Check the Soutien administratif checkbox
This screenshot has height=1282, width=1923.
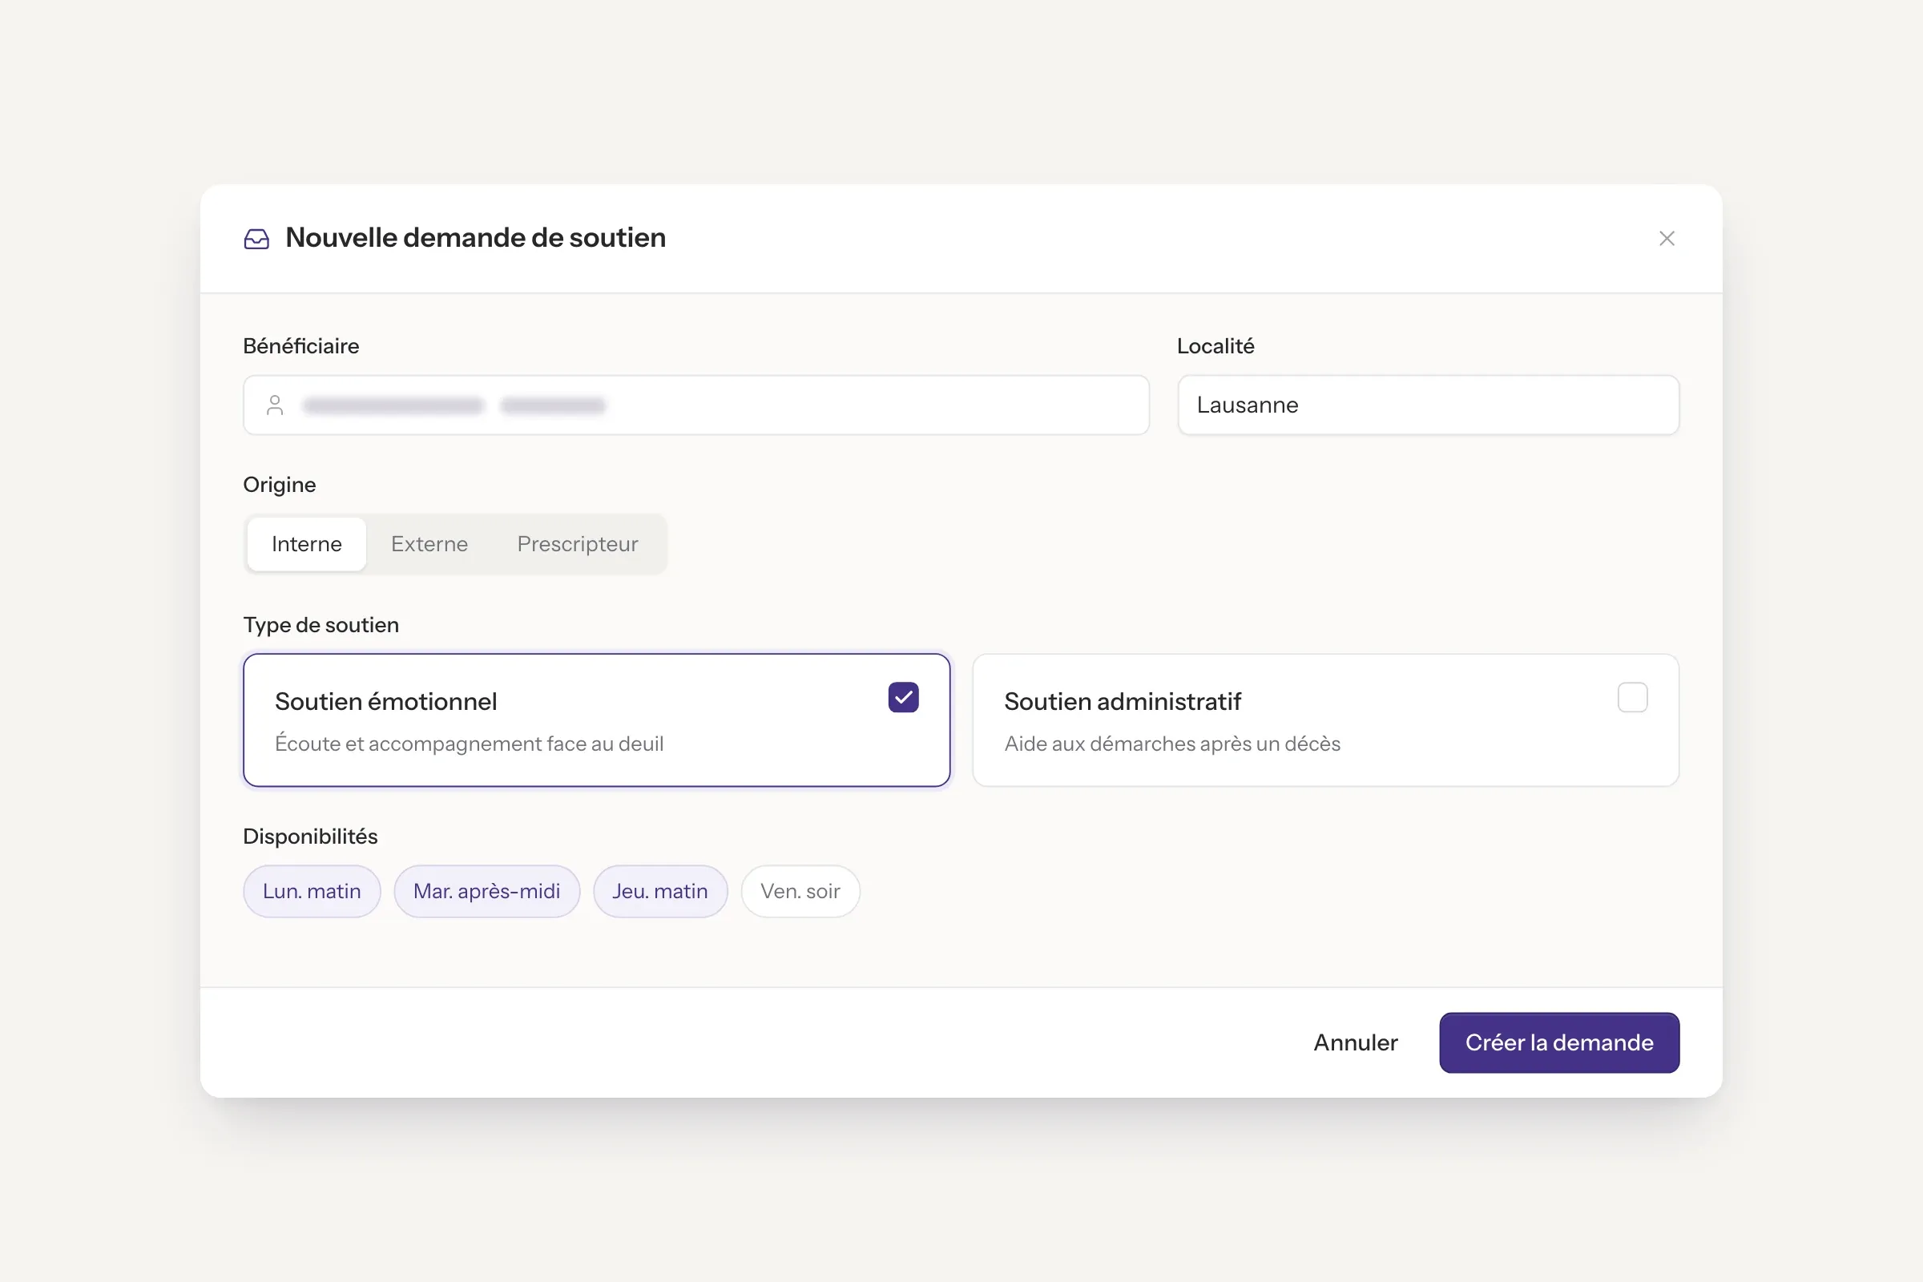point(1632,697)
